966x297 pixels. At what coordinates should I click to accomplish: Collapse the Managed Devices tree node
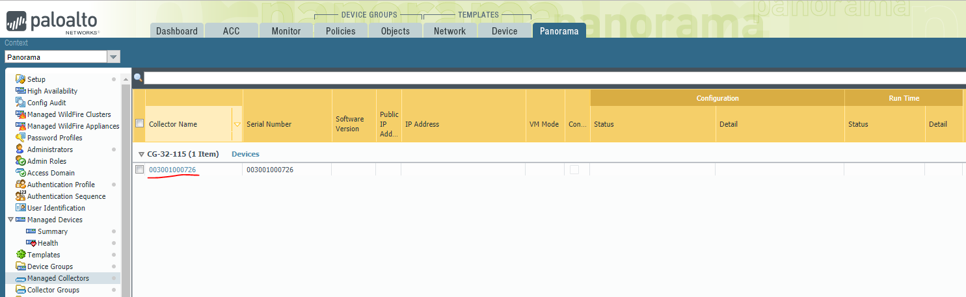pos(10,220)
